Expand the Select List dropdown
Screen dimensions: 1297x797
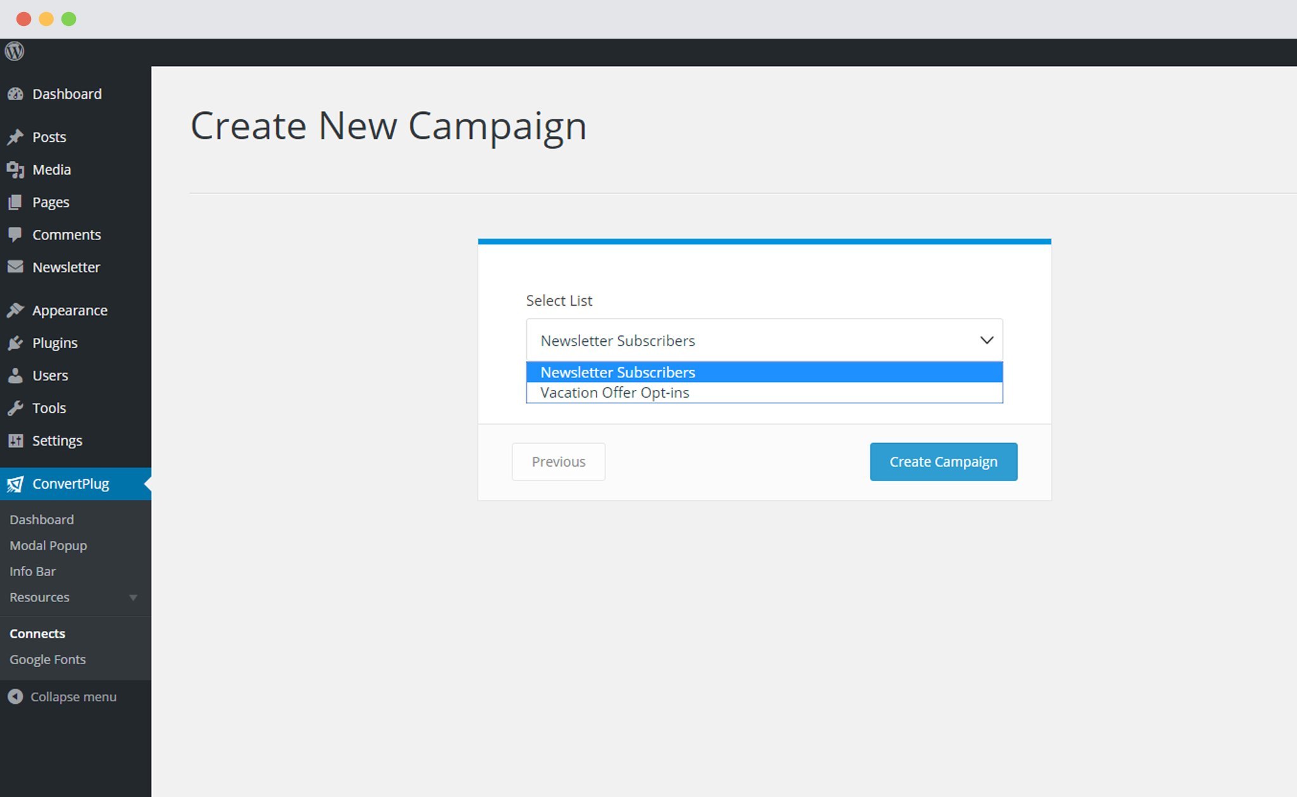tap(764, 340)
